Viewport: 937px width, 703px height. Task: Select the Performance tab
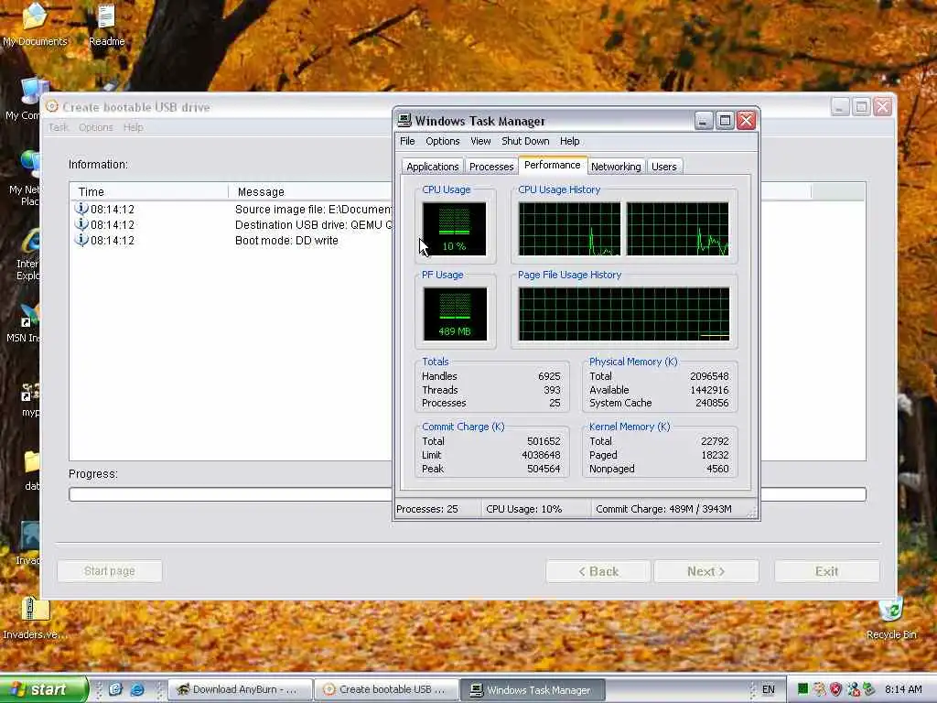point(552,165)
